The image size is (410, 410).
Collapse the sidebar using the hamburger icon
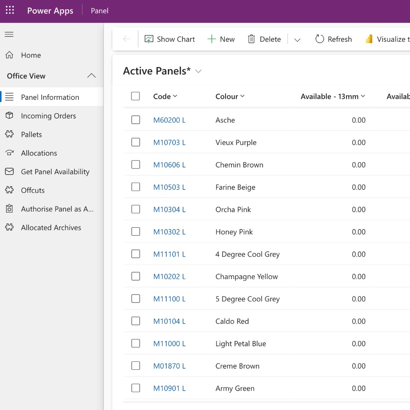click(x=9, y=35)
